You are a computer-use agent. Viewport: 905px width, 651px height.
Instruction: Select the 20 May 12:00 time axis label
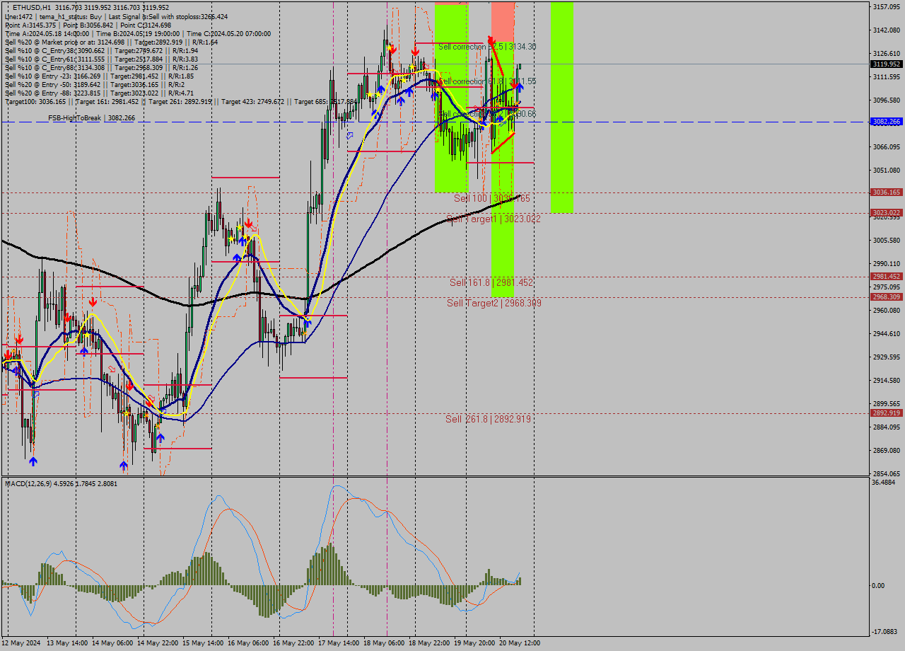[x=518, y=643]
